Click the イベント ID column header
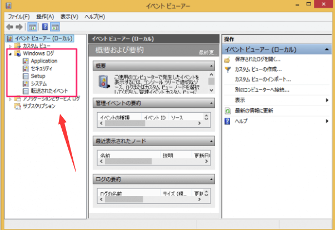Screen dimensions: 335x230 click(x=155, y=118)
